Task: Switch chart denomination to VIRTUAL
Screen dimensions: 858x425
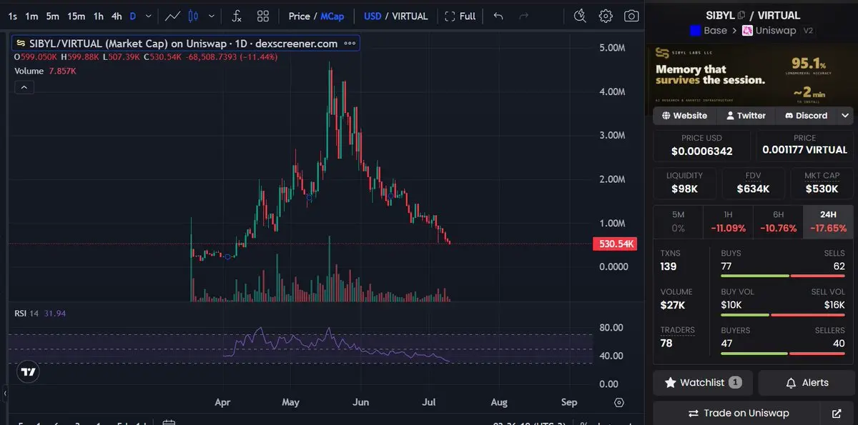Action: coord(410,16)
